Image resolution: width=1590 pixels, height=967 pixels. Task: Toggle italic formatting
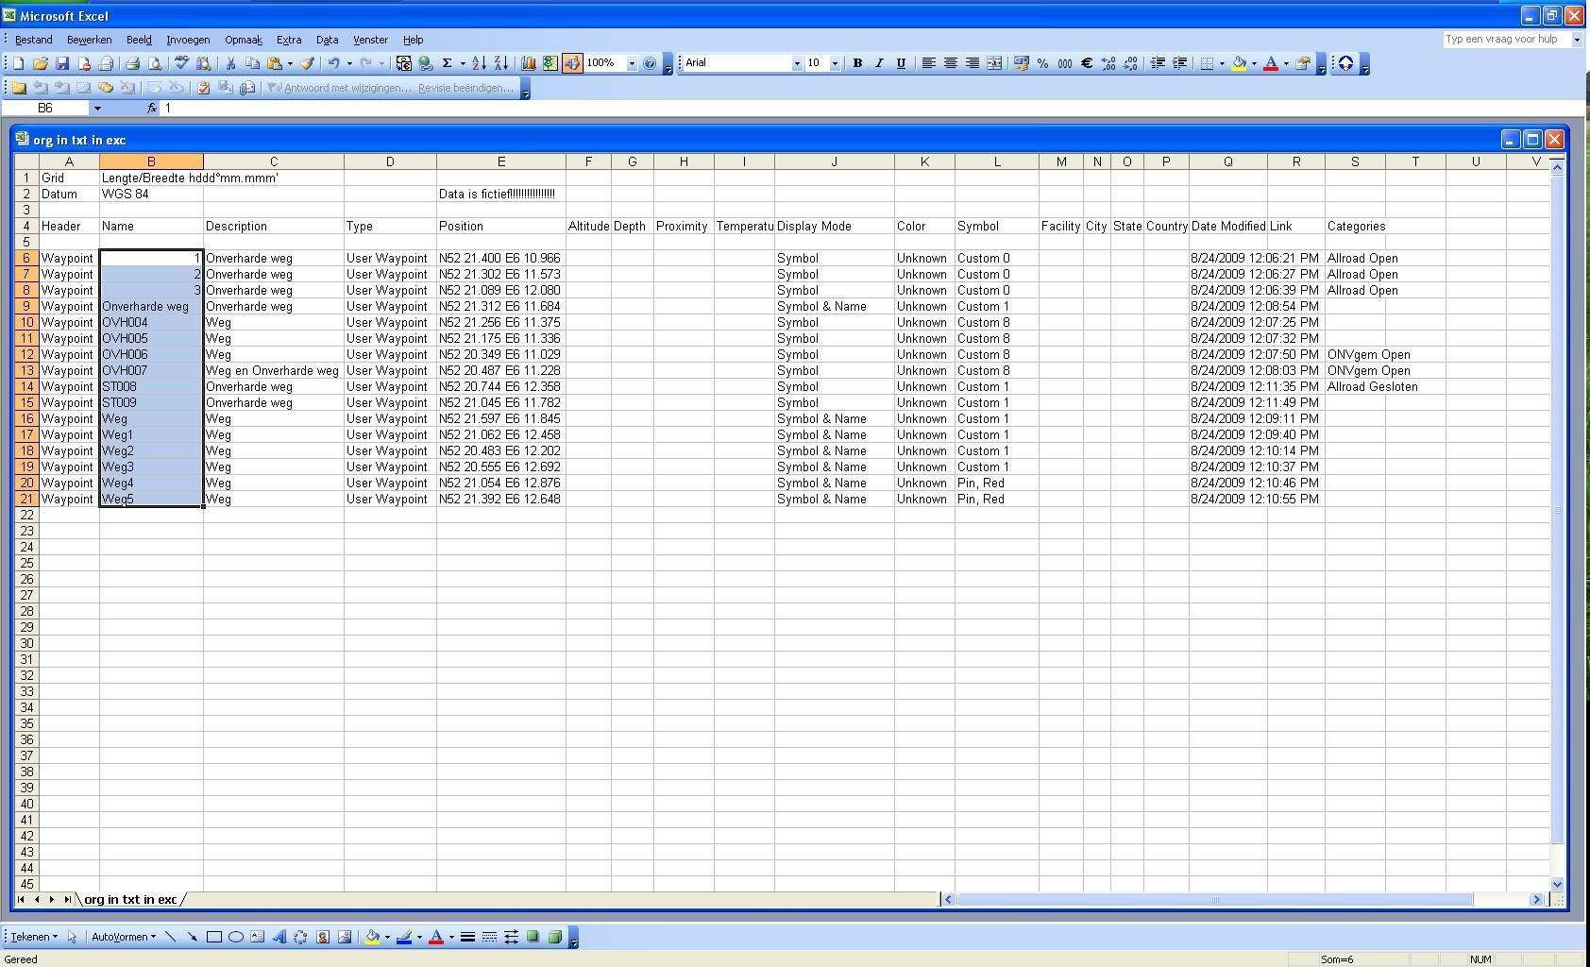click(x=879, y=63)
